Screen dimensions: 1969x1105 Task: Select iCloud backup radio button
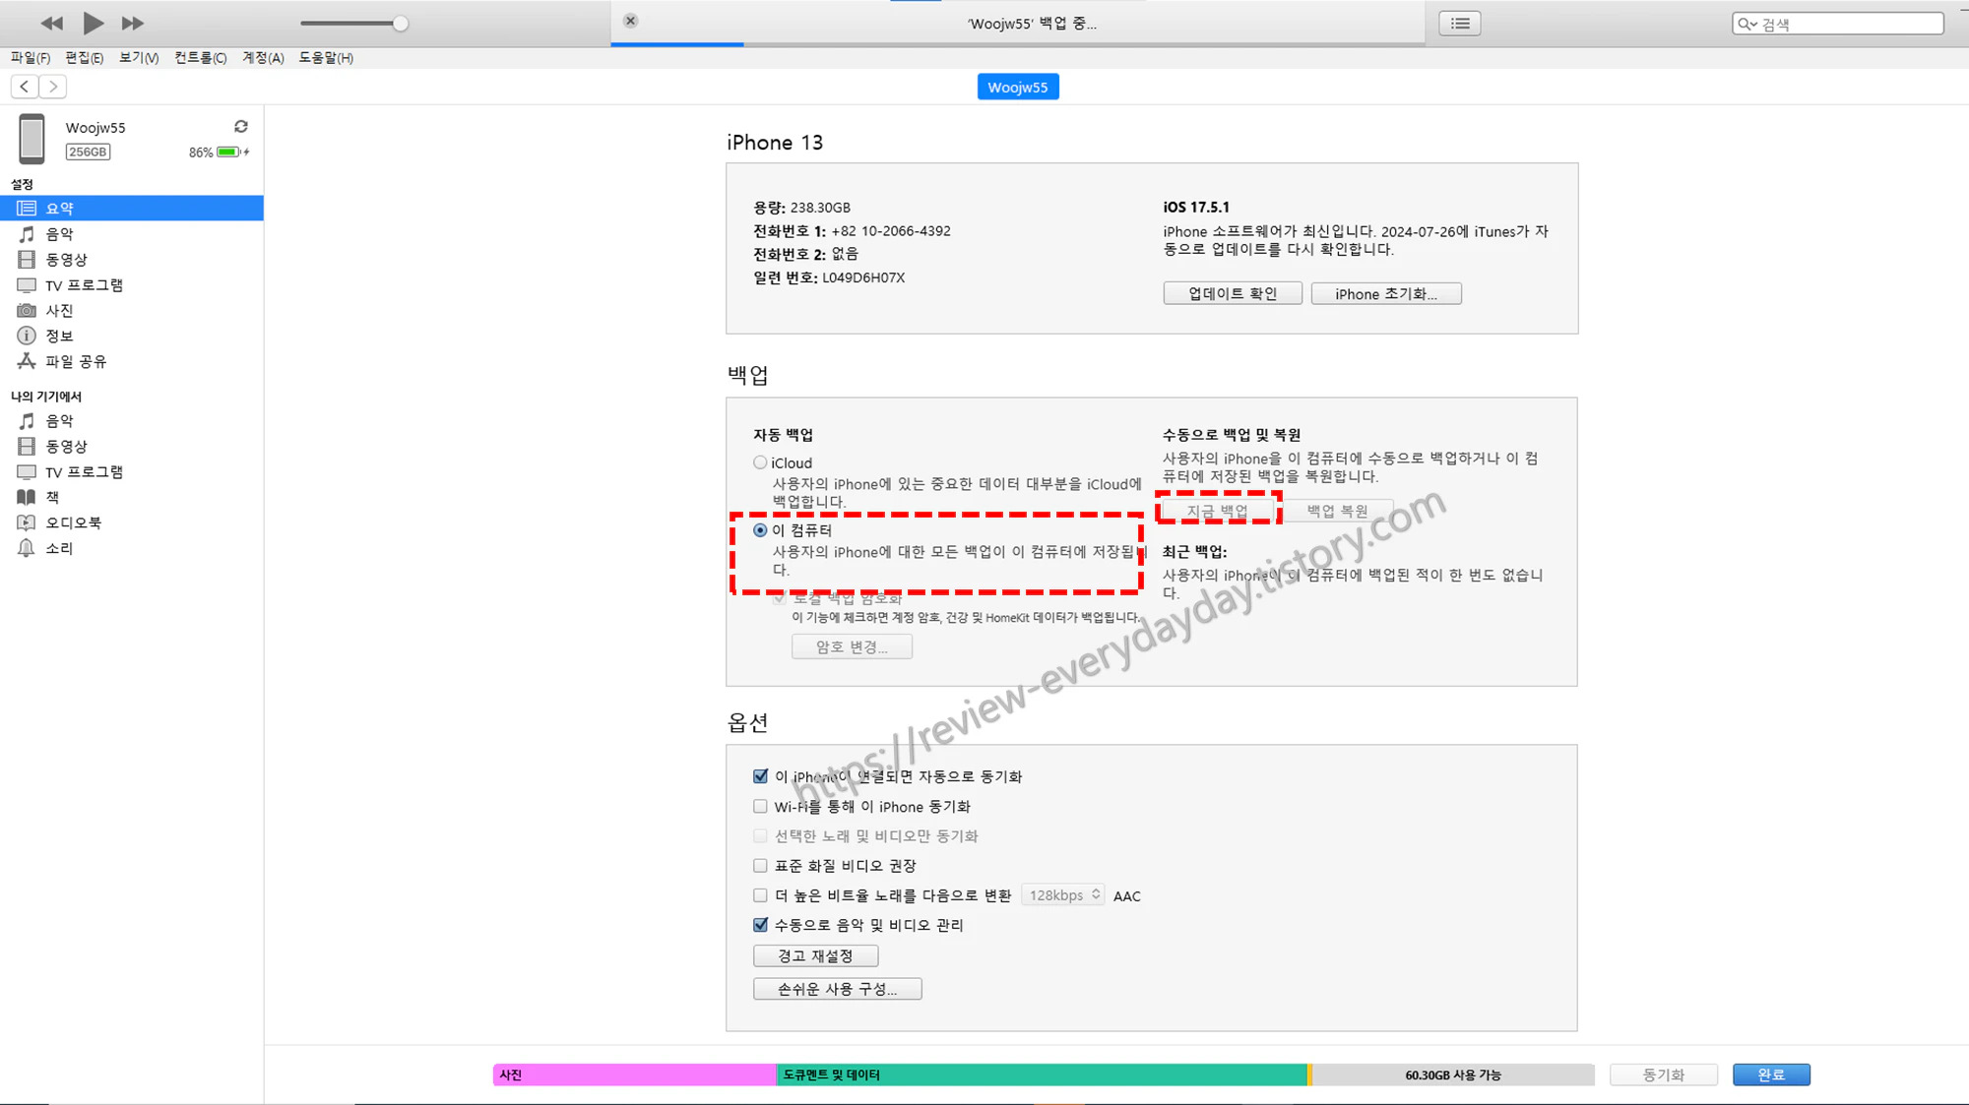pyautogui.click(x=760, y=462)
